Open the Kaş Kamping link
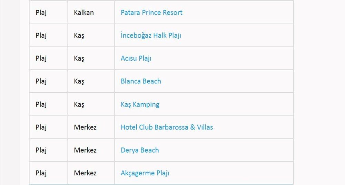This screenshot has height=185, width=345. point(140,104)
